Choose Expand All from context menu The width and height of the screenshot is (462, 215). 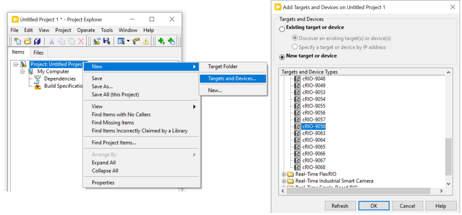[141, 163]
